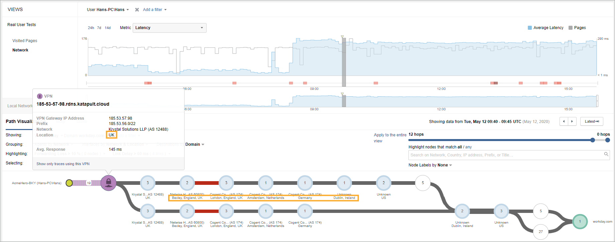
Task: Click the hops slider handle at 12 hops
Action: [x=593, y=140]
